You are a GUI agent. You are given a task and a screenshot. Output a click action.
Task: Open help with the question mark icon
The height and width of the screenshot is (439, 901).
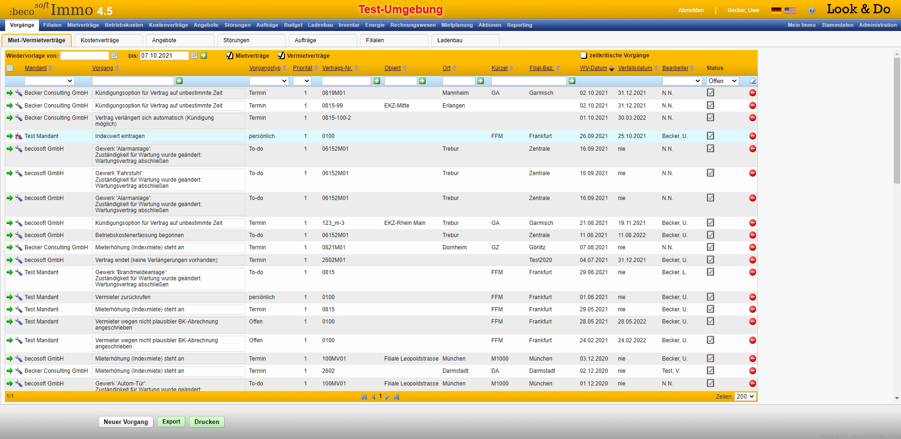click(x=812, y=10)
